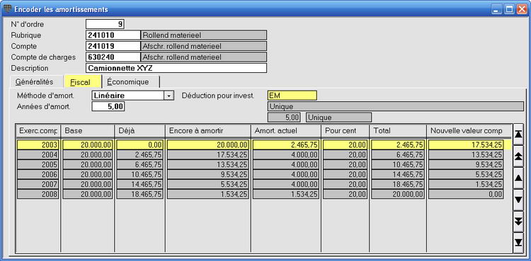Select the Déduction pour invest. EM field

point(292,95)
